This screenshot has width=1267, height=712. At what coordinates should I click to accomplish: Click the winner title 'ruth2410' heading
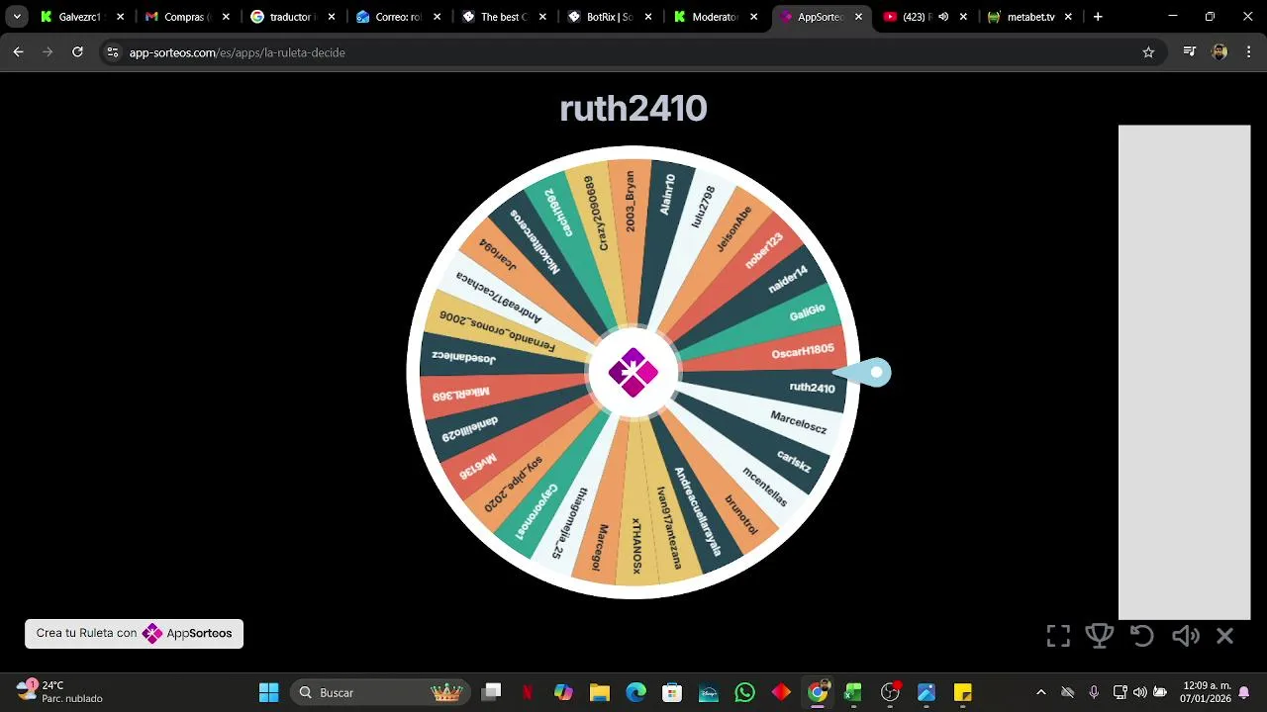(633, 109)
